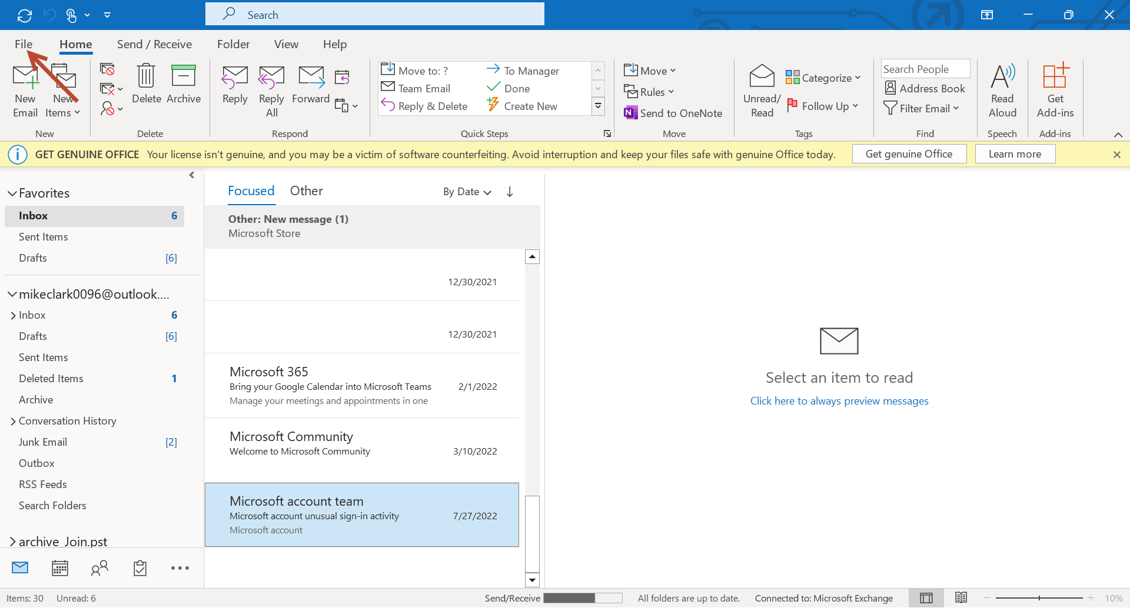
Task: Dismiss the genuine Office notification bar
Action: (1116, 155)
